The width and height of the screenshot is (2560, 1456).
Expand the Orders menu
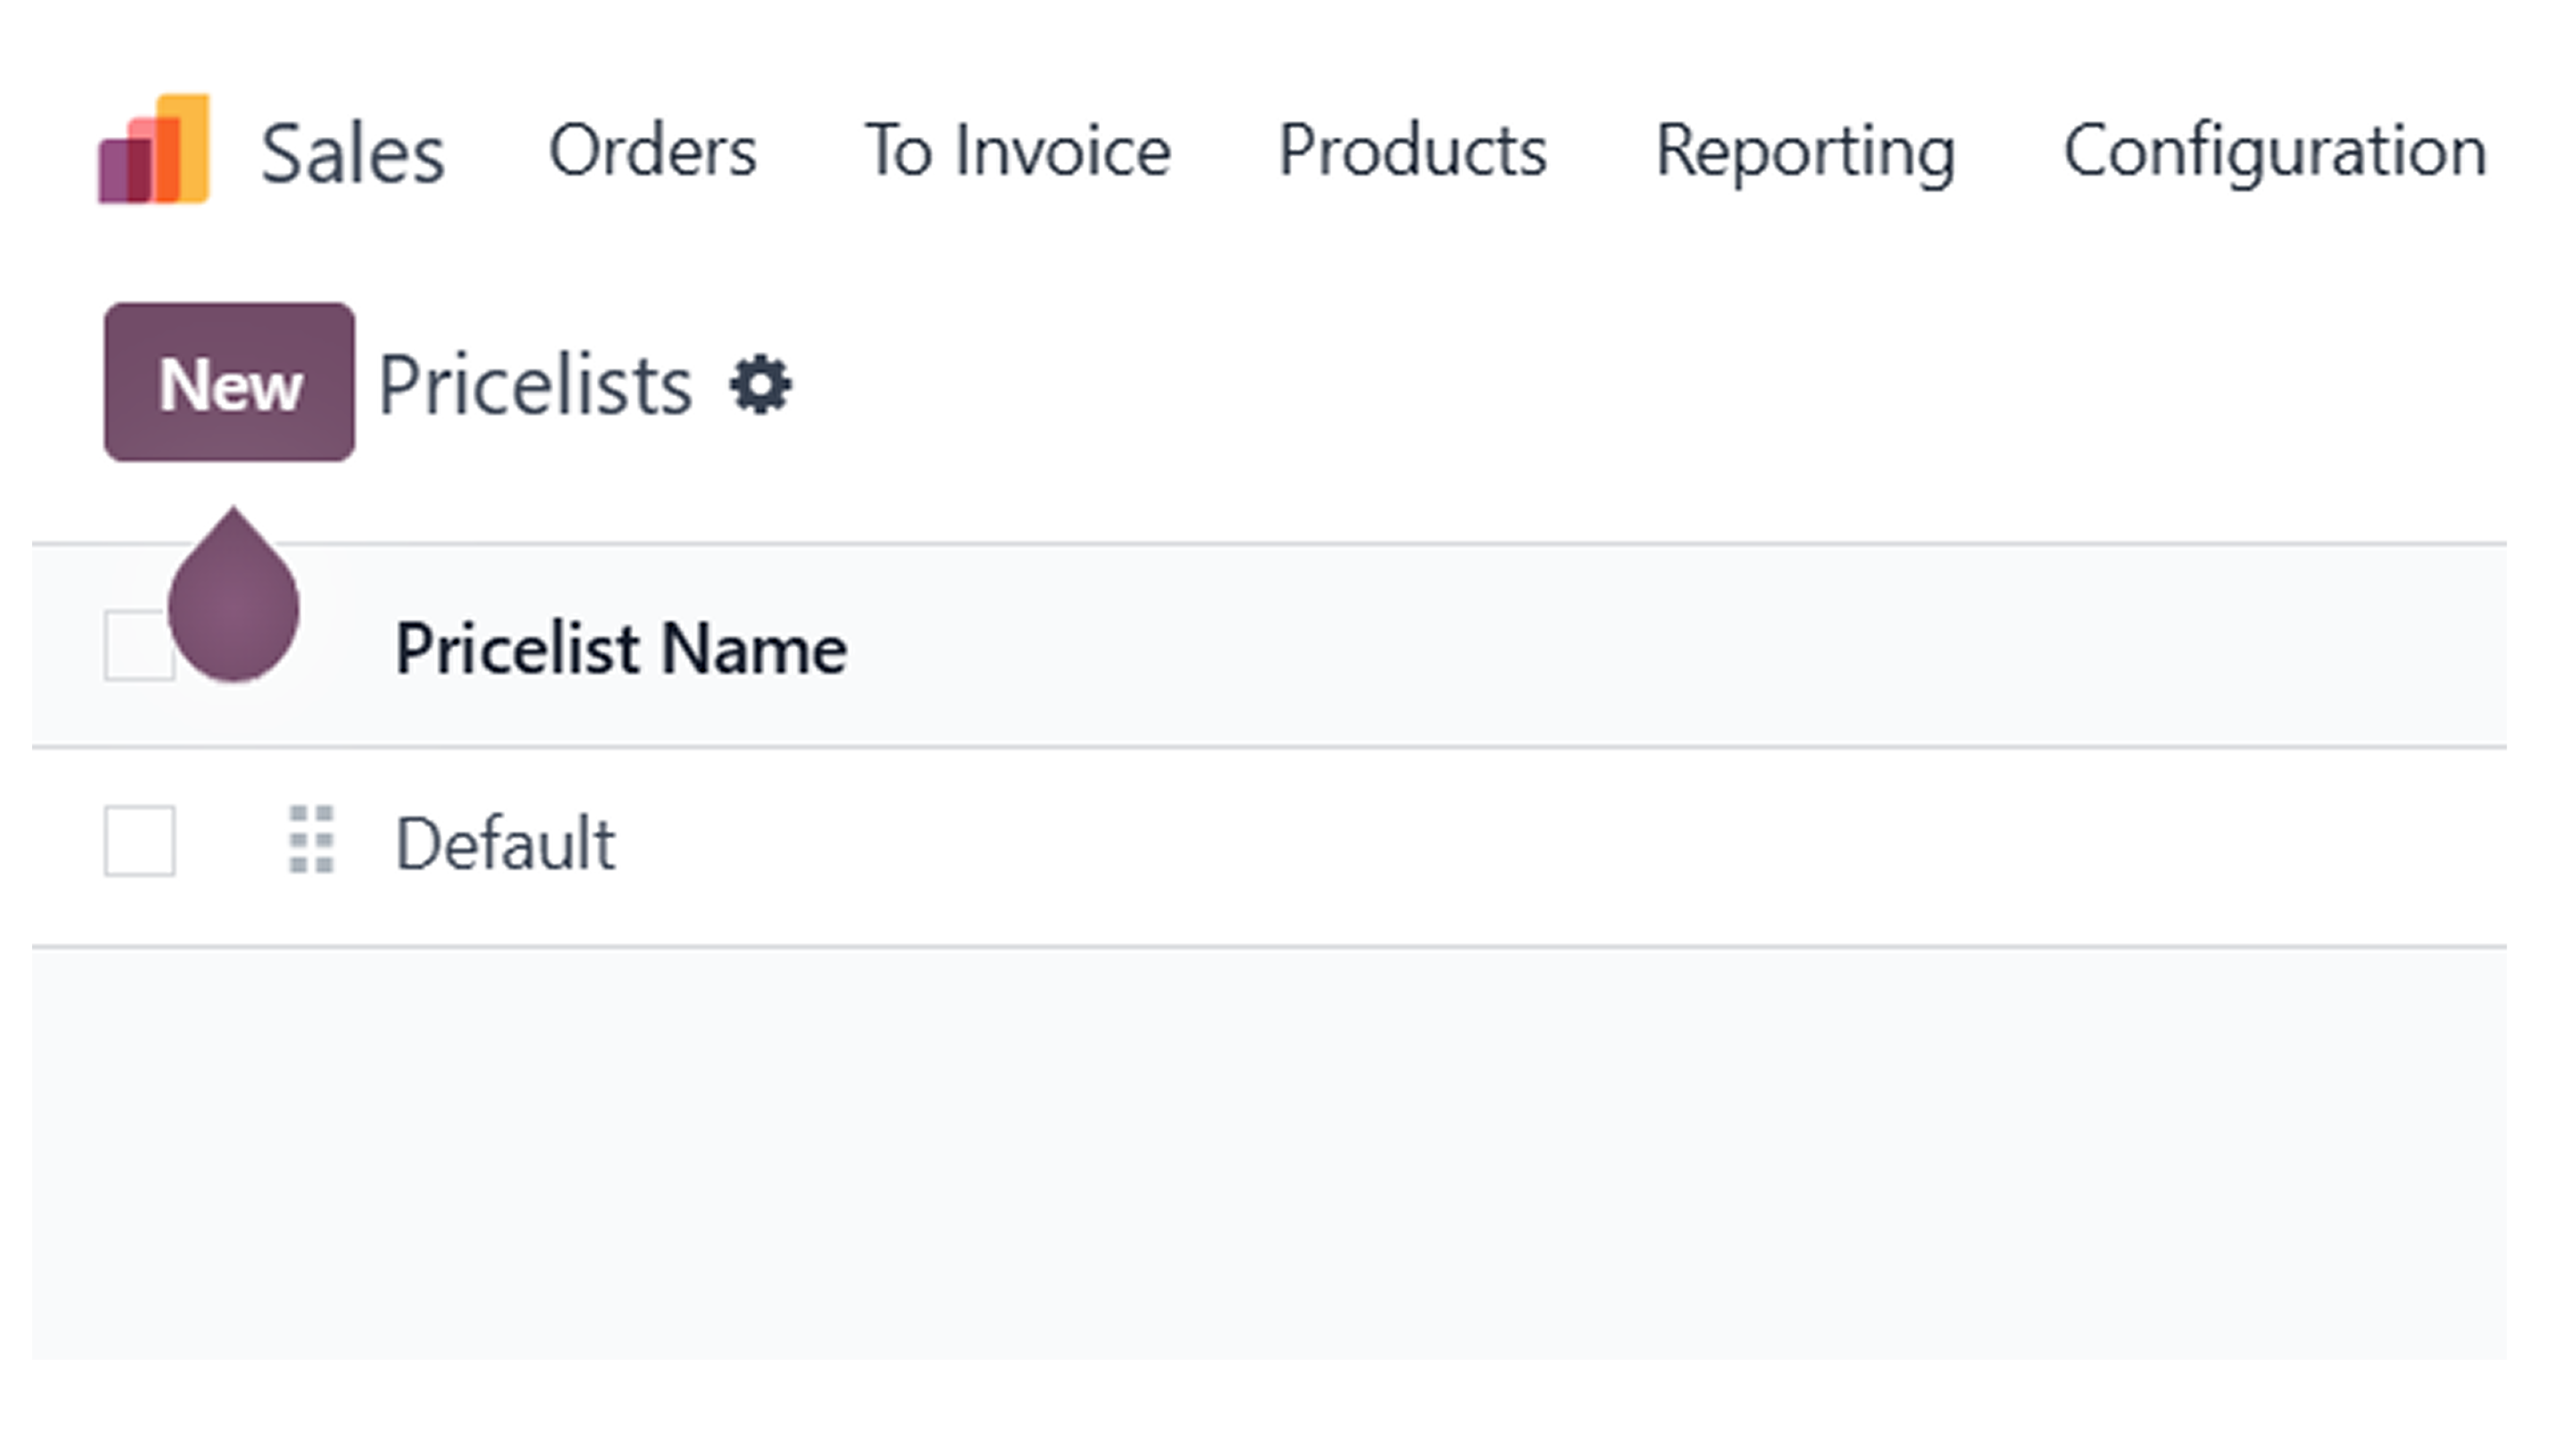tap(652, 151)
